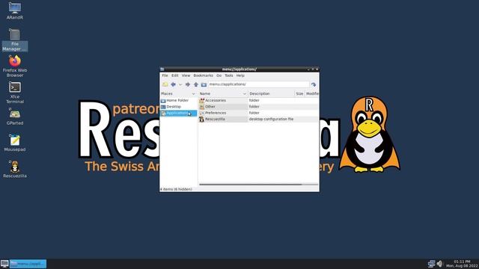Open the File menu

[x=165, y=75]
